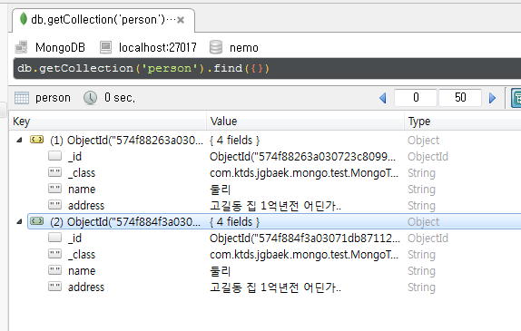Select the (2) ObjectId("574f884f3a030... row
Image resolution: width=521 pixels, height=331 pixels.
pyautogui.click(x=274, y=221)
